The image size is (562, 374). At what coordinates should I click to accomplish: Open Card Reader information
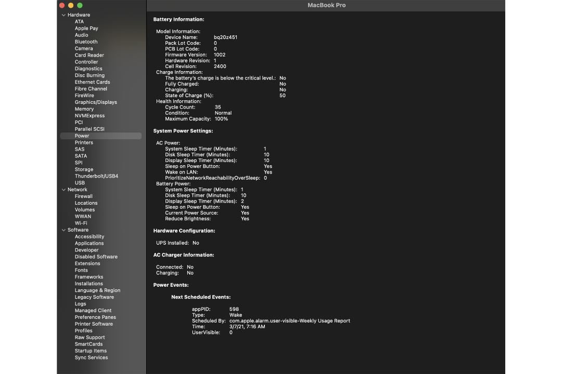(x=90, y=55)
